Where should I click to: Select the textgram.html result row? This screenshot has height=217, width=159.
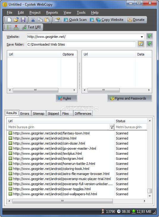[x=77, y=159]
